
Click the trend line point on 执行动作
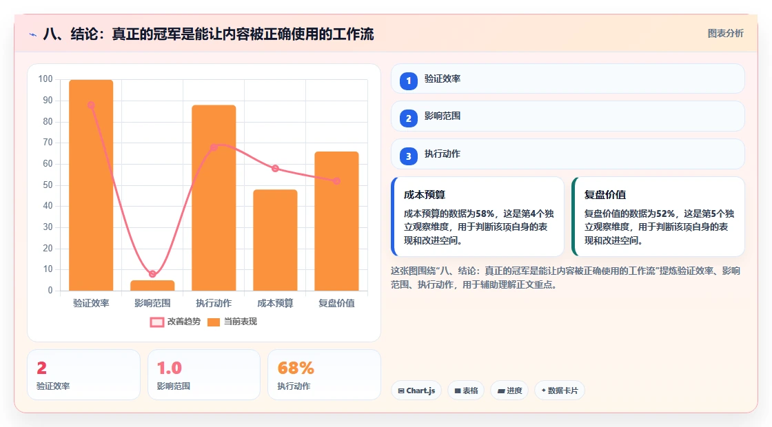coord(214,147)
